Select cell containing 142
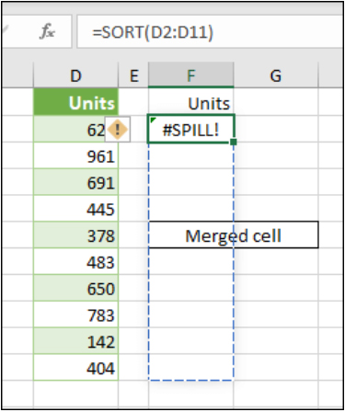This screenshot has height=412, width=345. point(75,341)
